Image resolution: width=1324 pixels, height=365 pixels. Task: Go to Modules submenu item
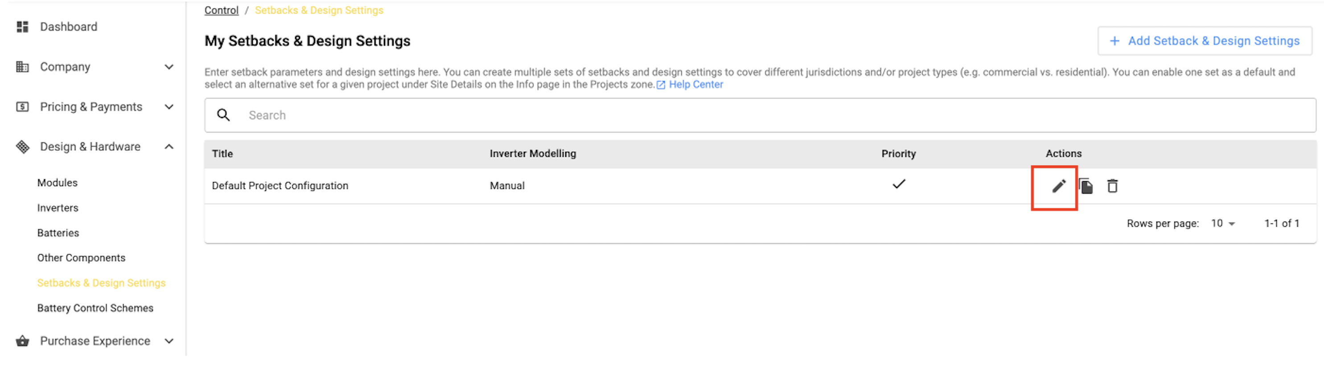[57, 183]
